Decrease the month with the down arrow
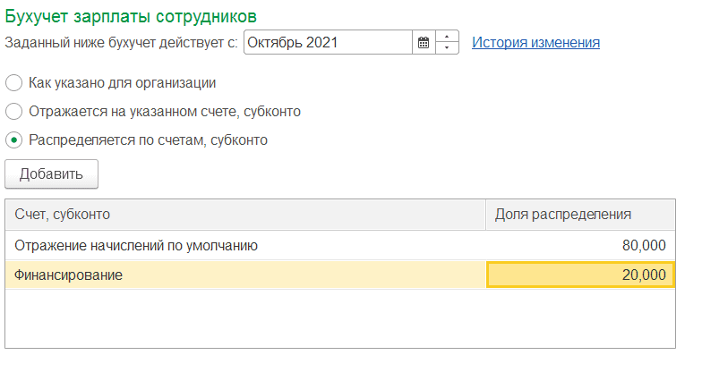 pos(447,48)
